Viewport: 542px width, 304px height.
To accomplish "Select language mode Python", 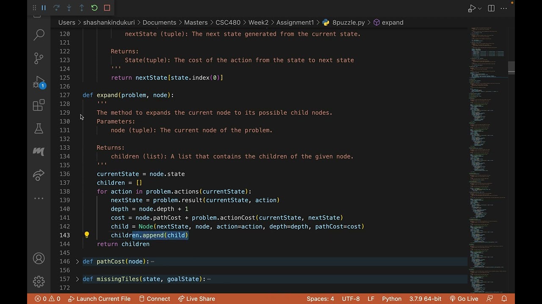I will point(392,299).
